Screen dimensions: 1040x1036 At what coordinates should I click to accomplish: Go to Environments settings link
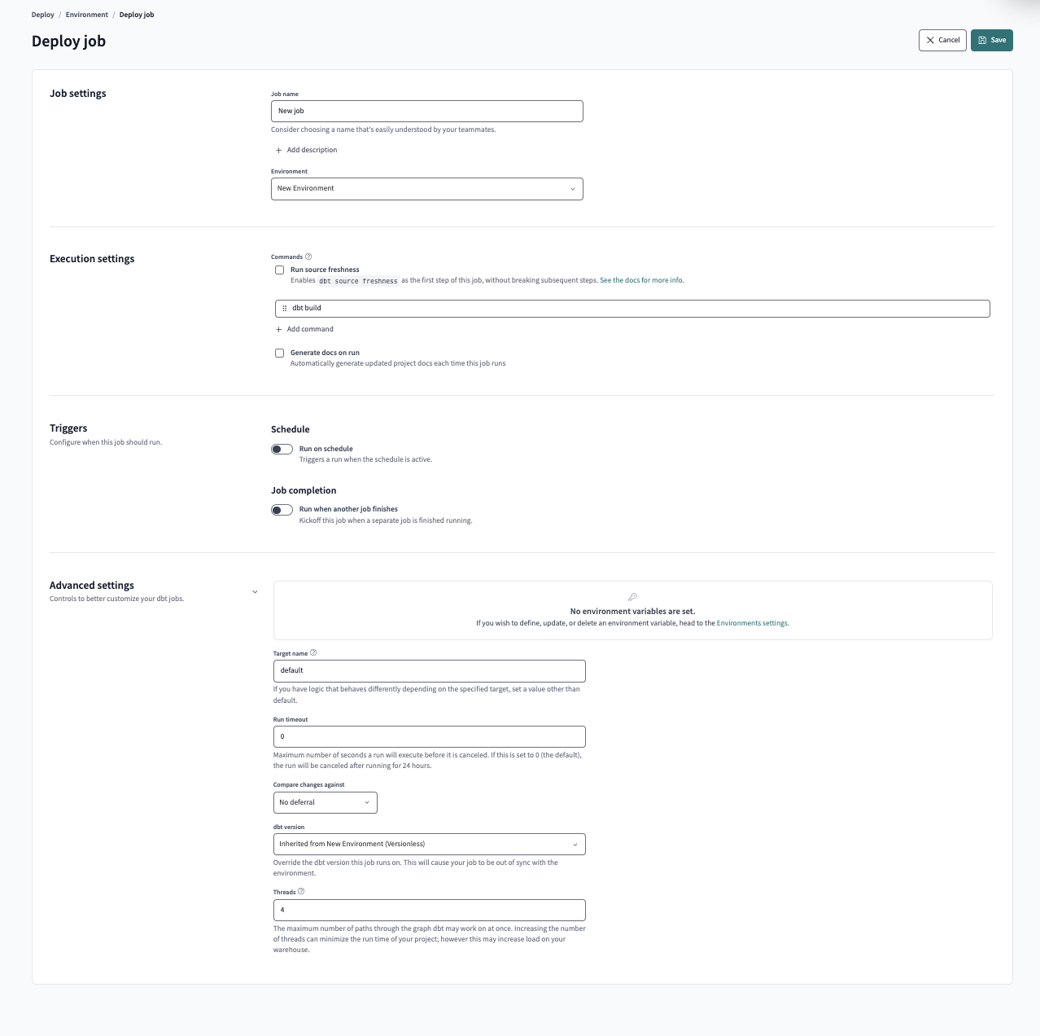751,622
